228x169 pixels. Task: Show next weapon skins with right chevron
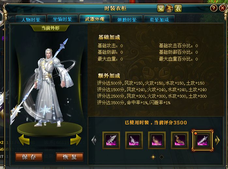click(x=217, y=140)
